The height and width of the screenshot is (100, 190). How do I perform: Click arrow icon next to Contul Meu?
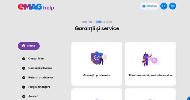24,59
